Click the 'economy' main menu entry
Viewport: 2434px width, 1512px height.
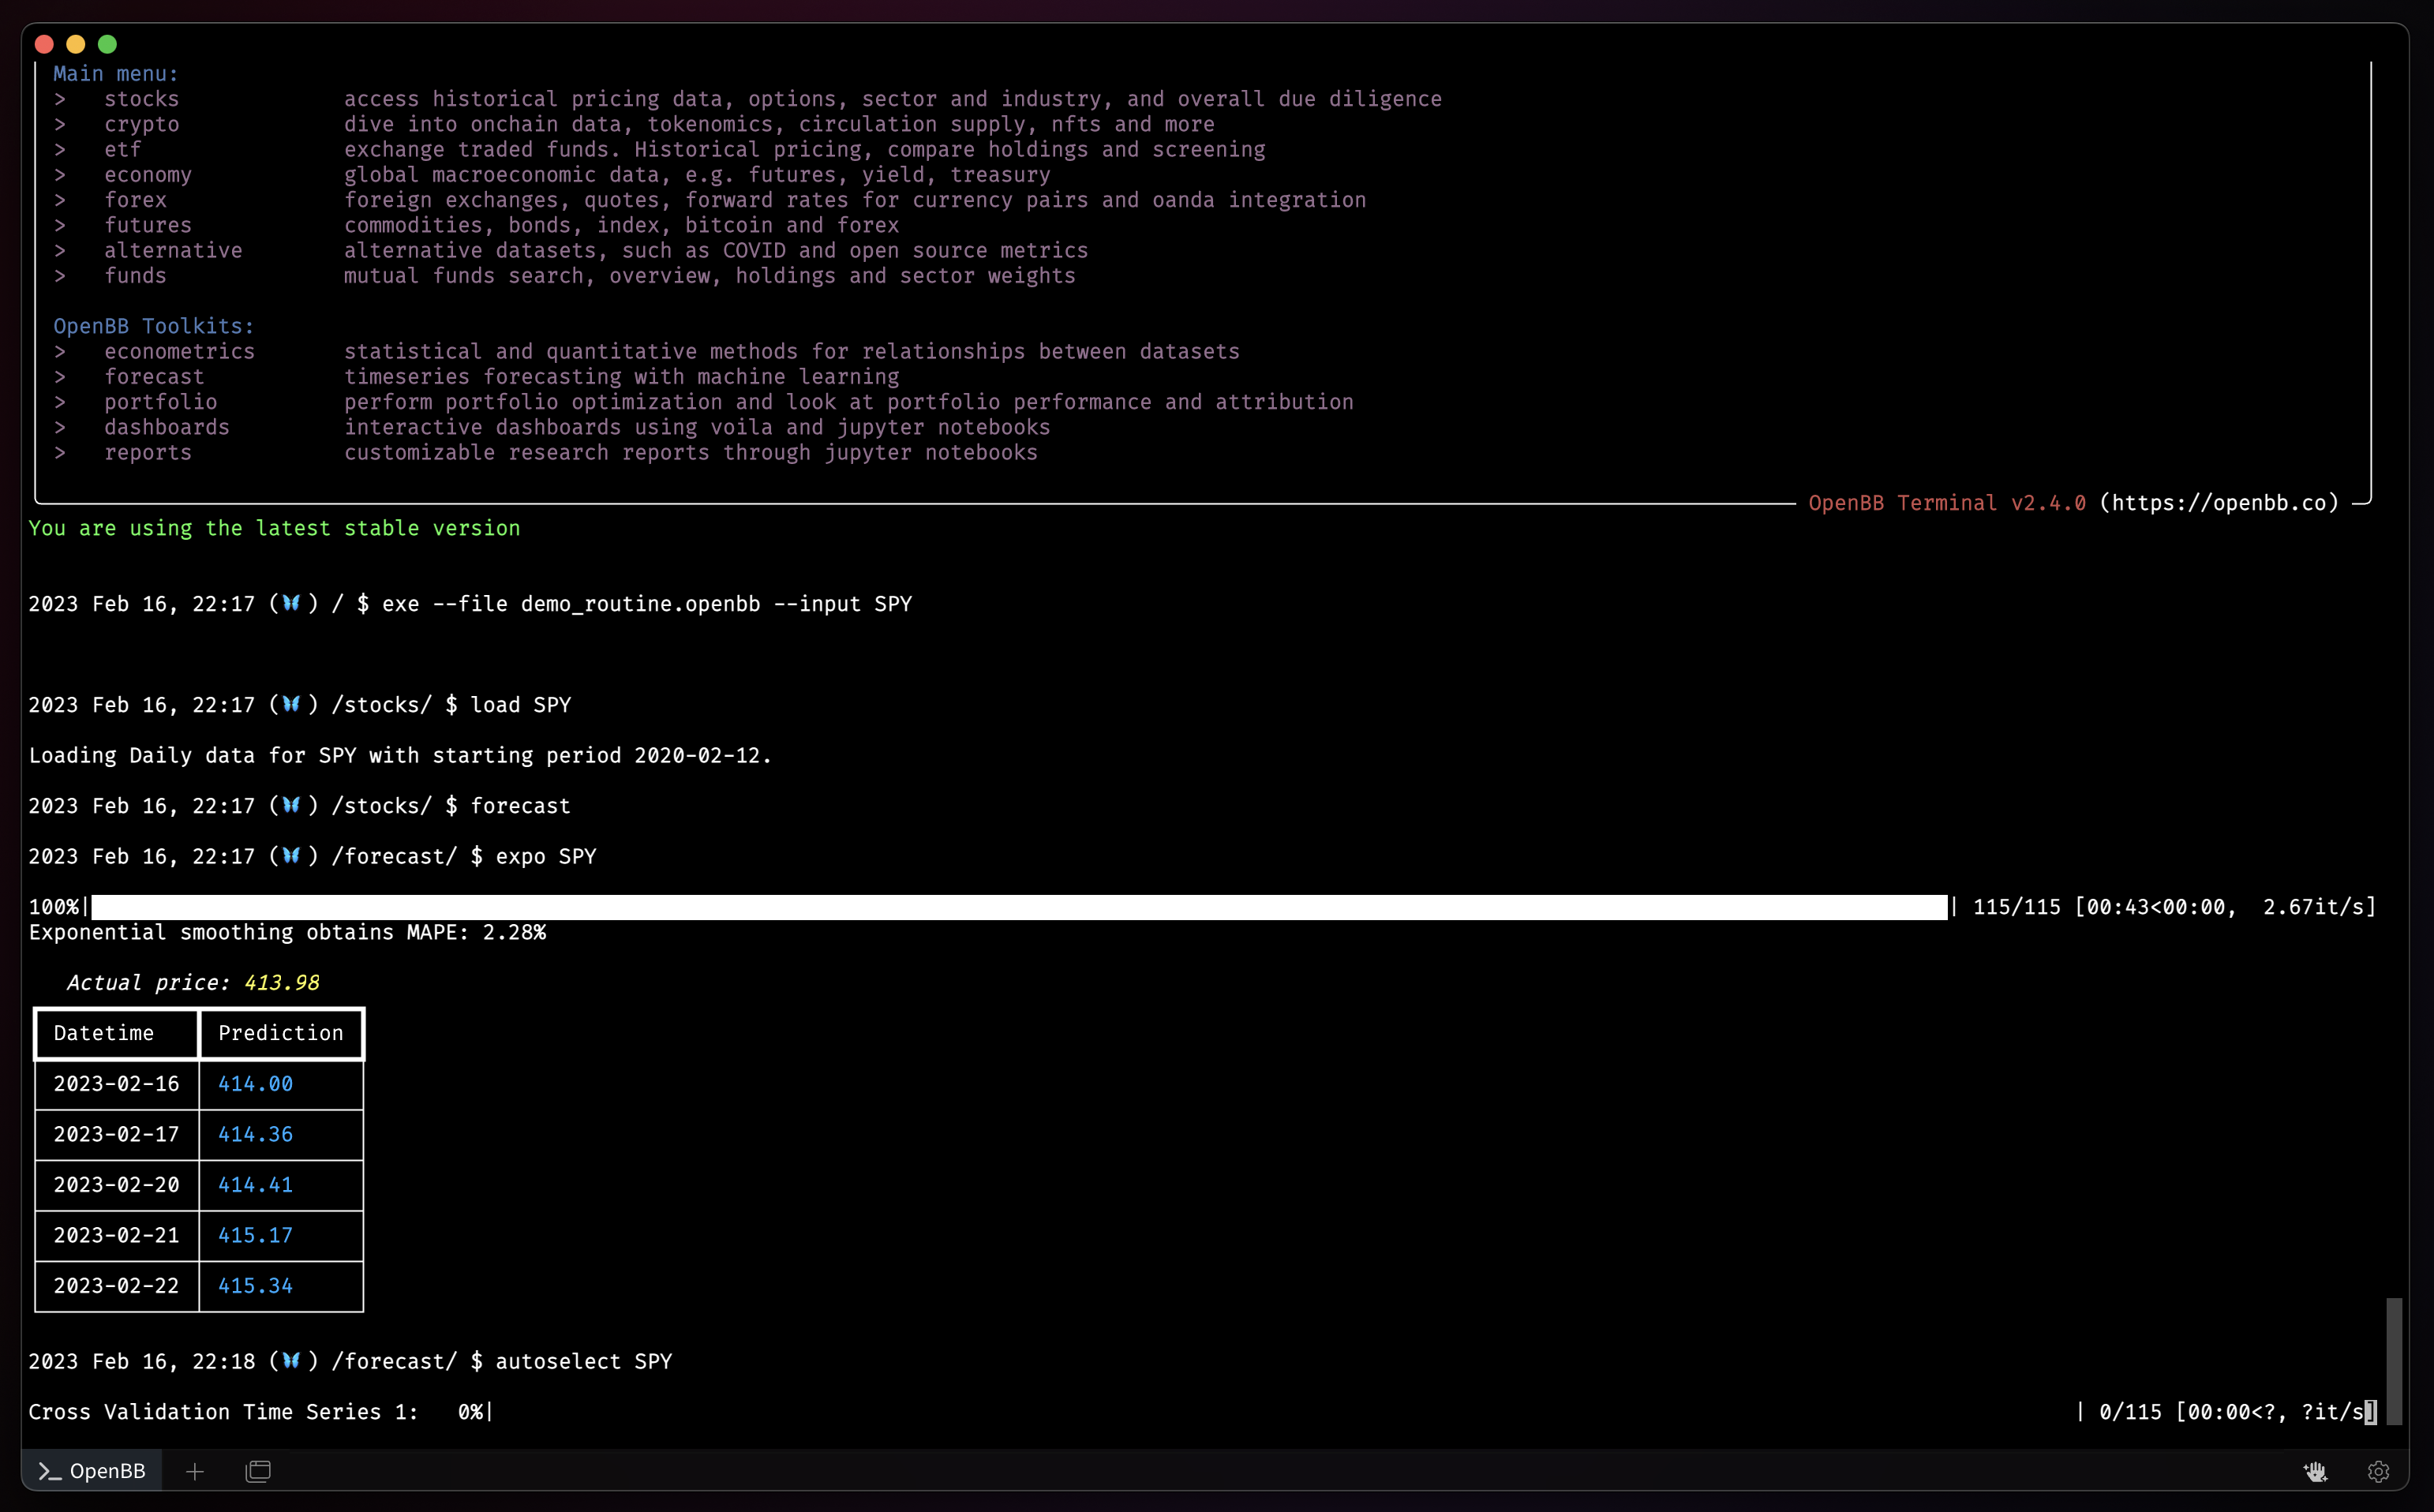148,175
